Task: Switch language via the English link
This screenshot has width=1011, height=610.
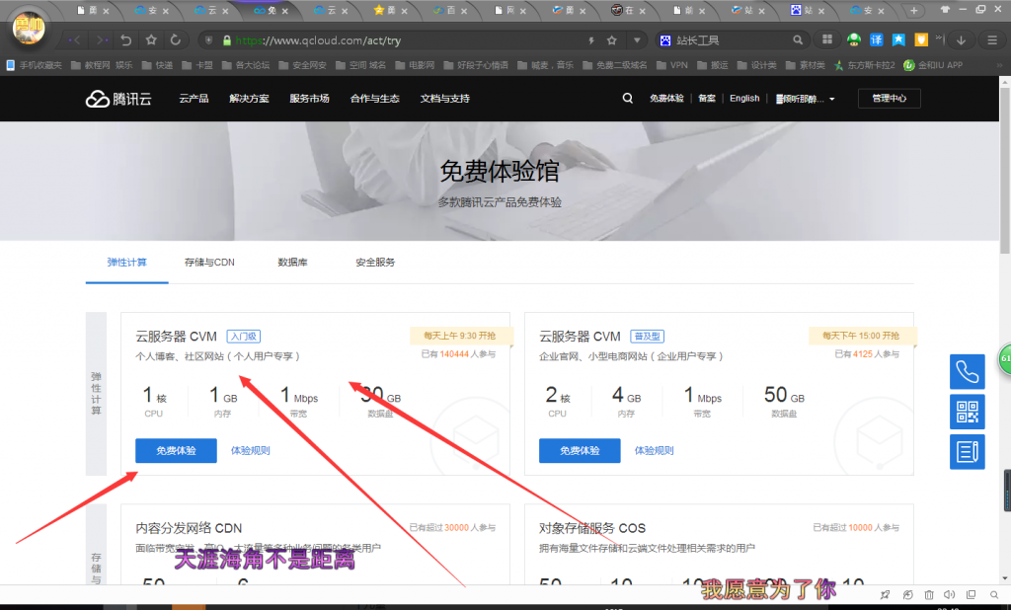Action: pos(744,99)
